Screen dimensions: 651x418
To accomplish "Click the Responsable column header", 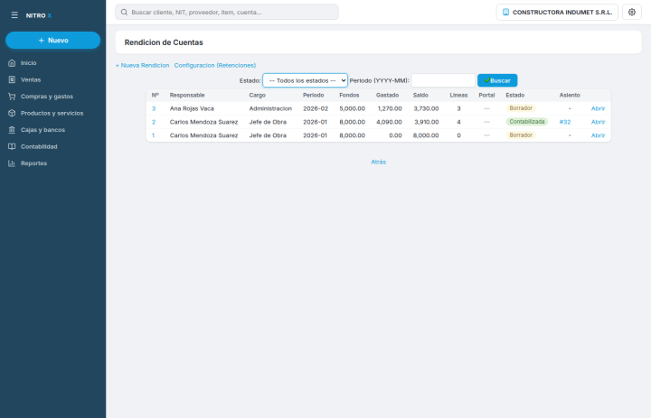I will tap(187, 95).
